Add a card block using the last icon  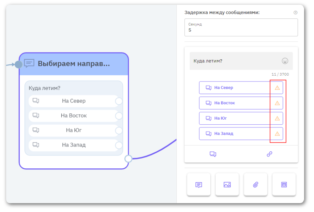click(284, 185)
